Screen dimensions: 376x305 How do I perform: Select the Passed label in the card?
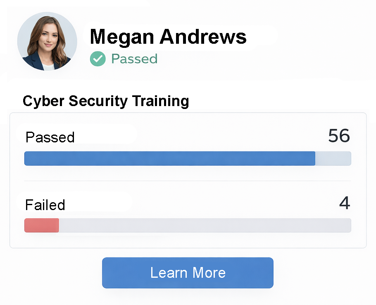click(50, 137)
